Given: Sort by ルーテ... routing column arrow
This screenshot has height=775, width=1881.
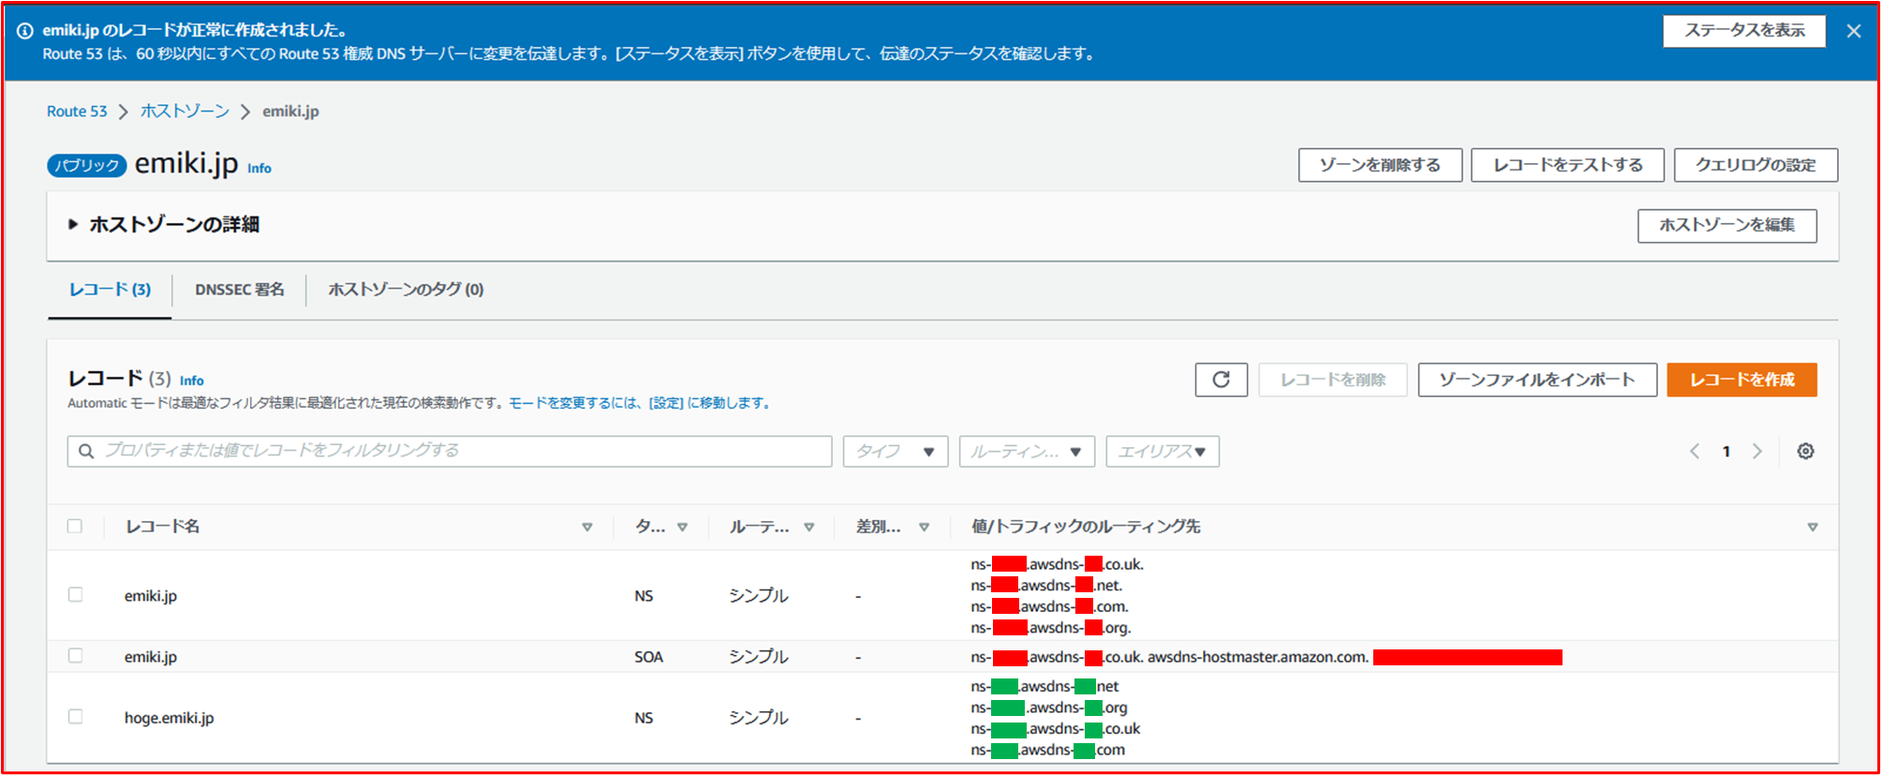Looking at the screenshot, I should click(809, 527).
